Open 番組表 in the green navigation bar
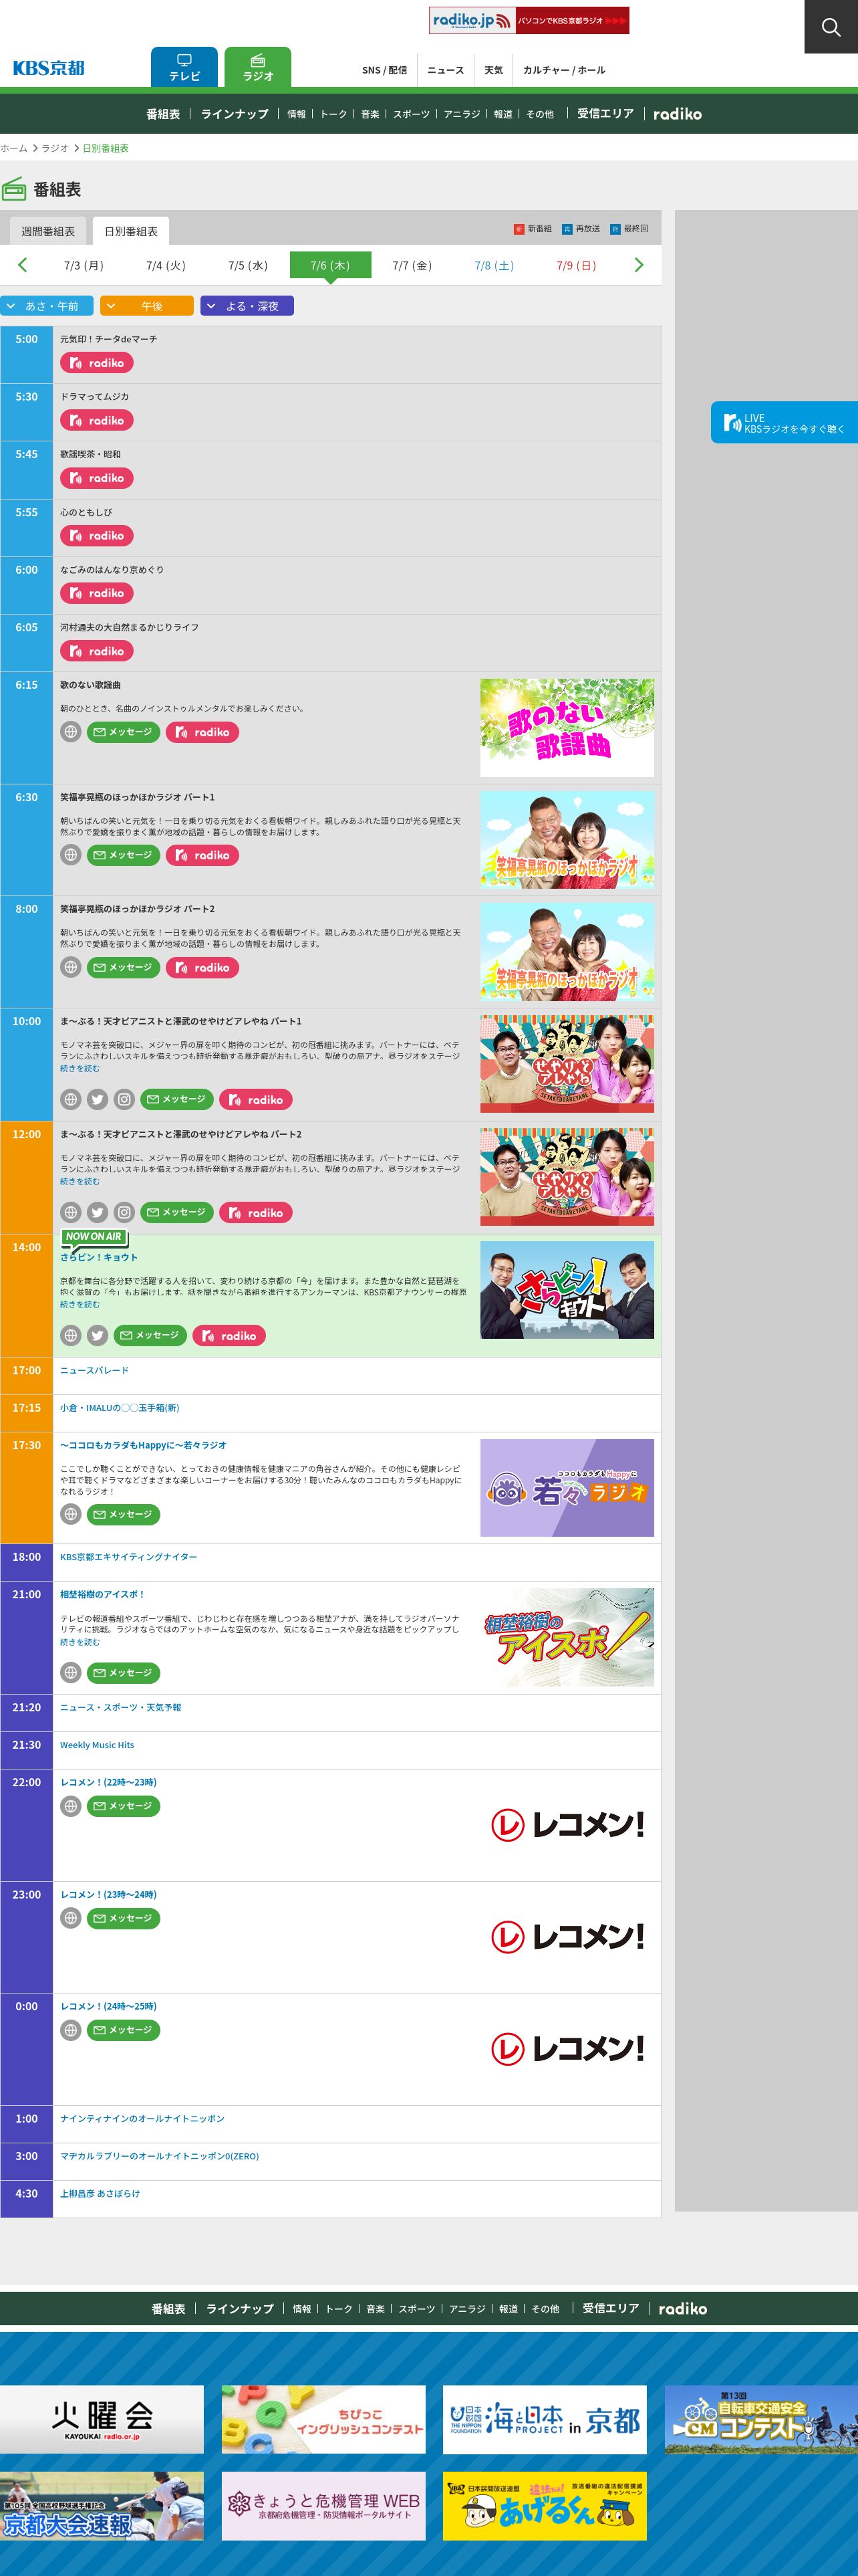 point(163,114)
